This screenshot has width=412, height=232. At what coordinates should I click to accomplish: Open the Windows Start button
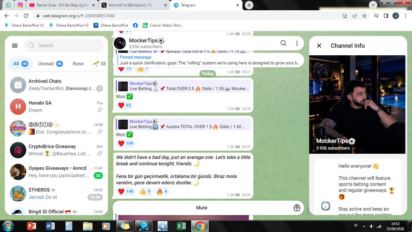tap(8, 226)
